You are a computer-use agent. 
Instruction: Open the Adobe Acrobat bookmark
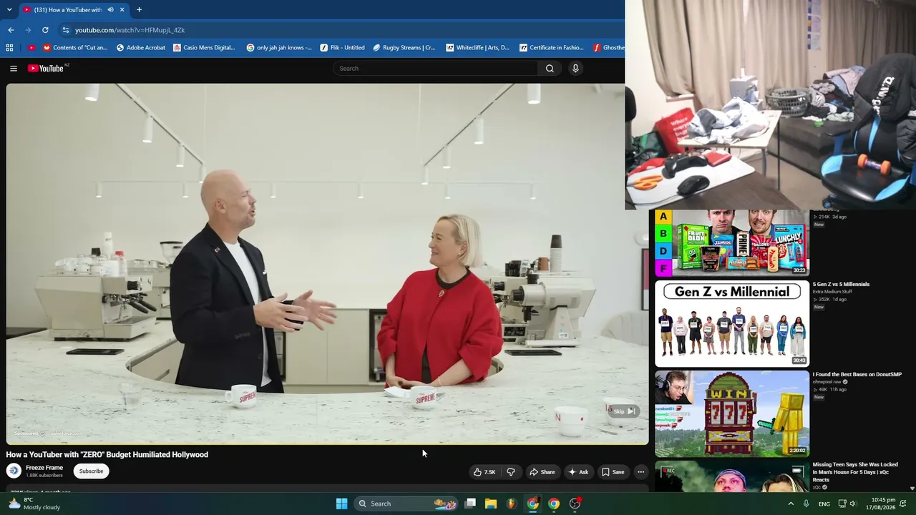(141, 48)
